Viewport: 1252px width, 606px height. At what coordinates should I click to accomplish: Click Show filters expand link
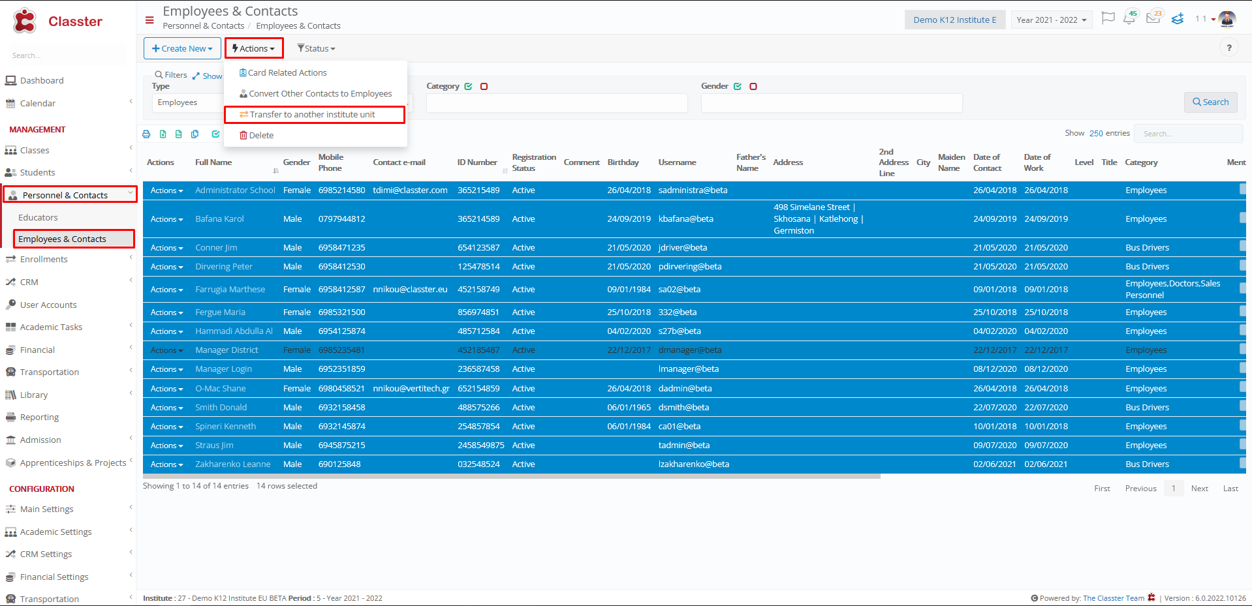tap(208, 76)
